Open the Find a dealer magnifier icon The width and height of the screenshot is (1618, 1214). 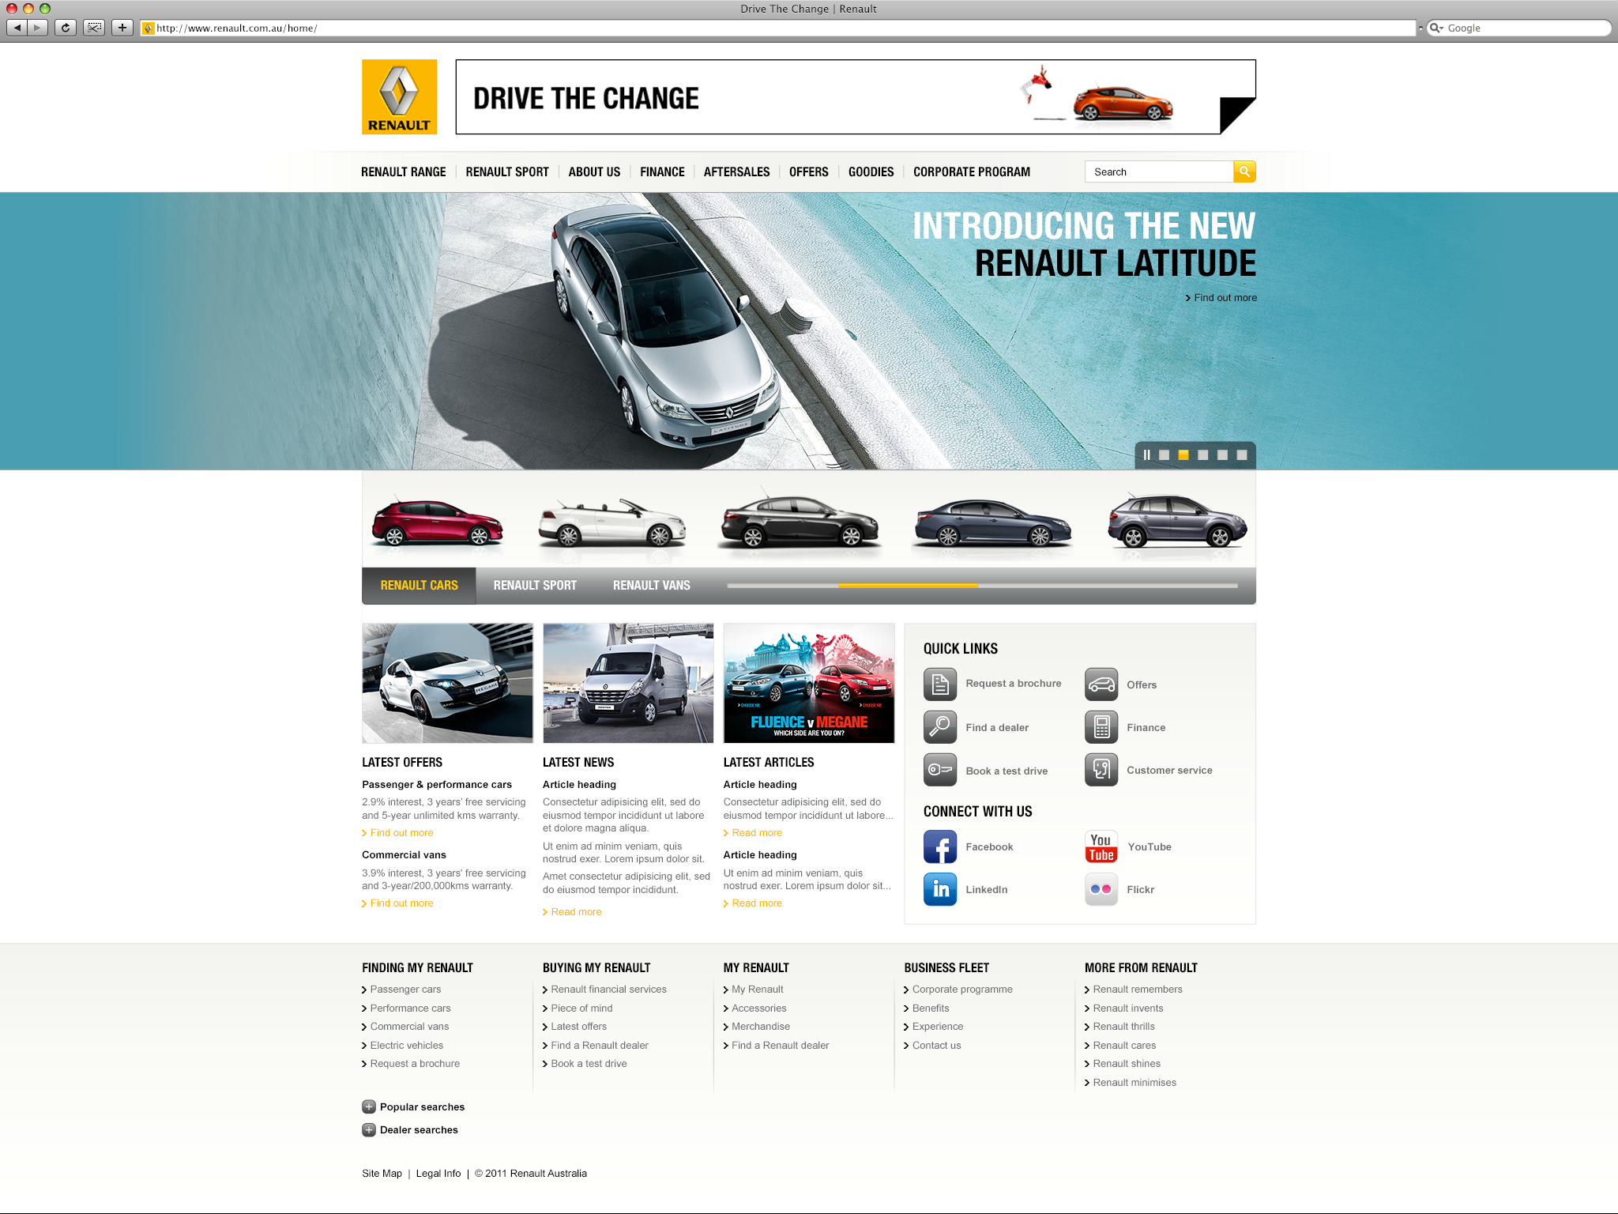[x=939, y=727]
